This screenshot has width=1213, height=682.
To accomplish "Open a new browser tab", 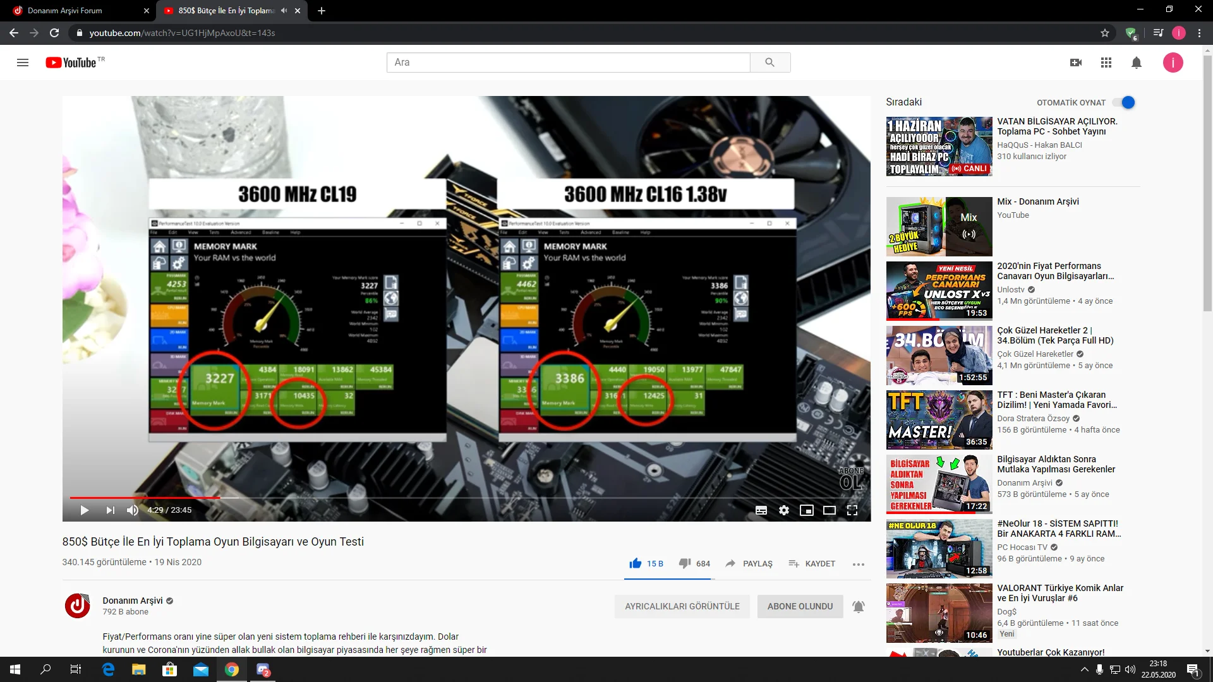I will [322, 11].
